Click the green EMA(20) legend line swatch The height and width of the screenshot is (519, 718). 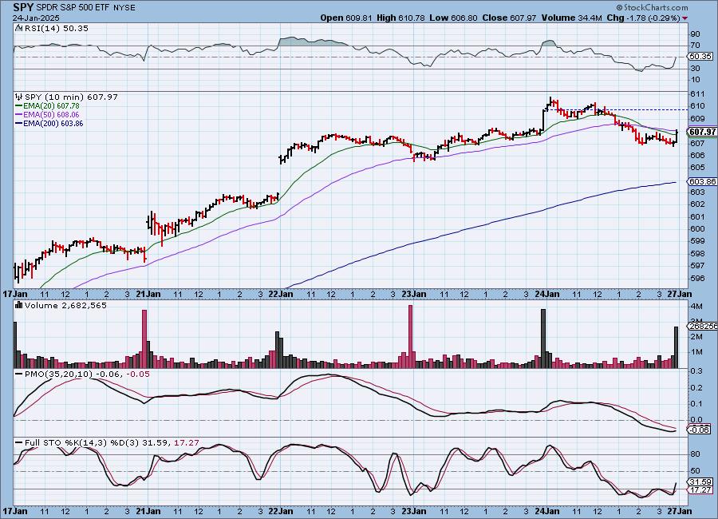pos(19,106)
